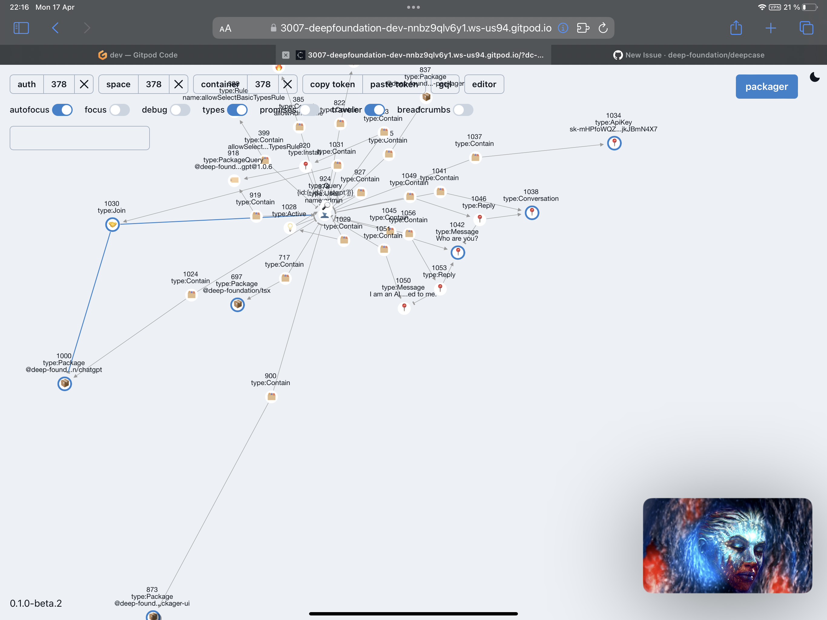Image resolution: width=827 pixels, height=620 pixels.
Task: Select the 1053 Reply node
Action: tap(440, 288)
